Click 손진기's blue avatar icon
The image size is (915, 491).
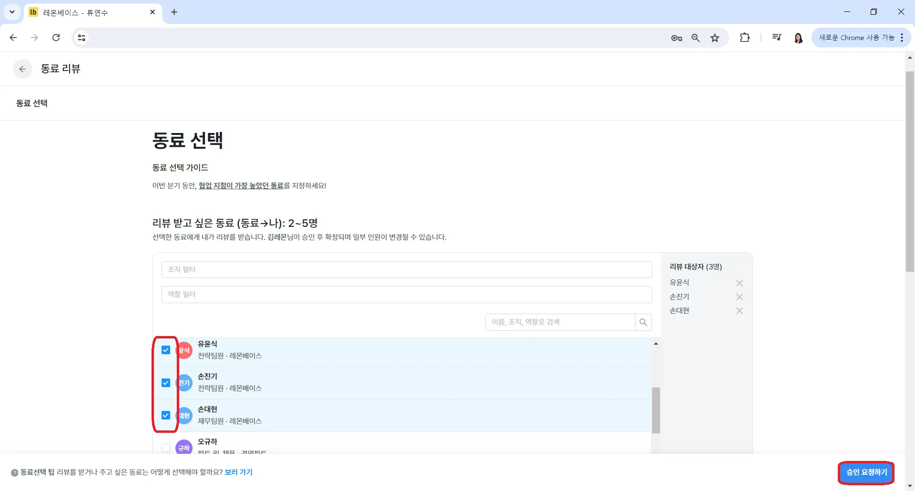click(x=184, y=383)
